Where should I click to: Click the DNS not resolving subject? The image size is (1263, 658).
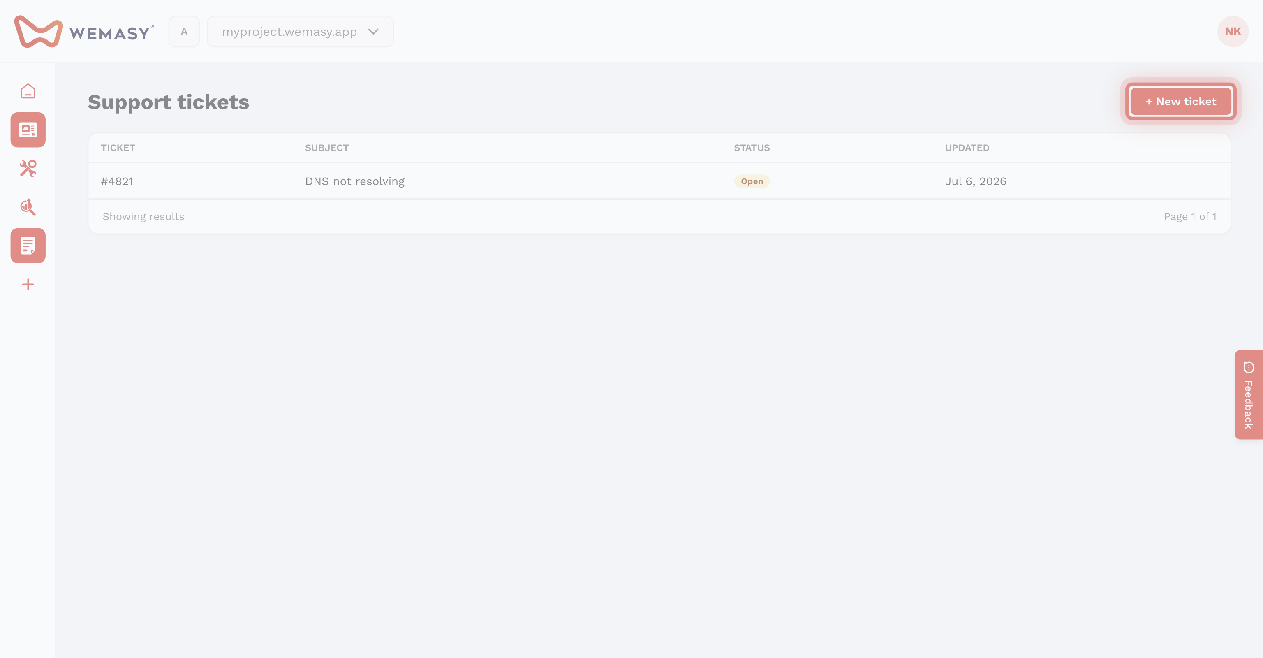click(355, 181)
